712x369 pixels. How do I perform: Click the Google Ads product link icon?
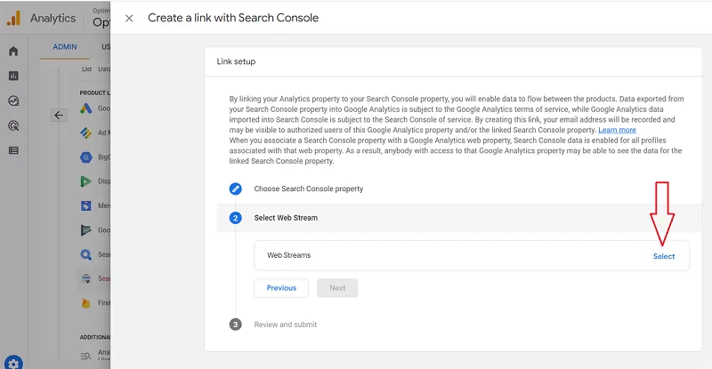click(85, 109)
